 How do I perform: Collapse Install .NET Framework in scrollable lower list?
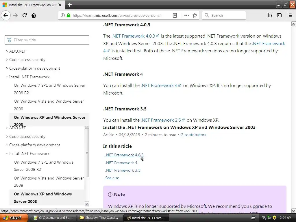[7, 153]
